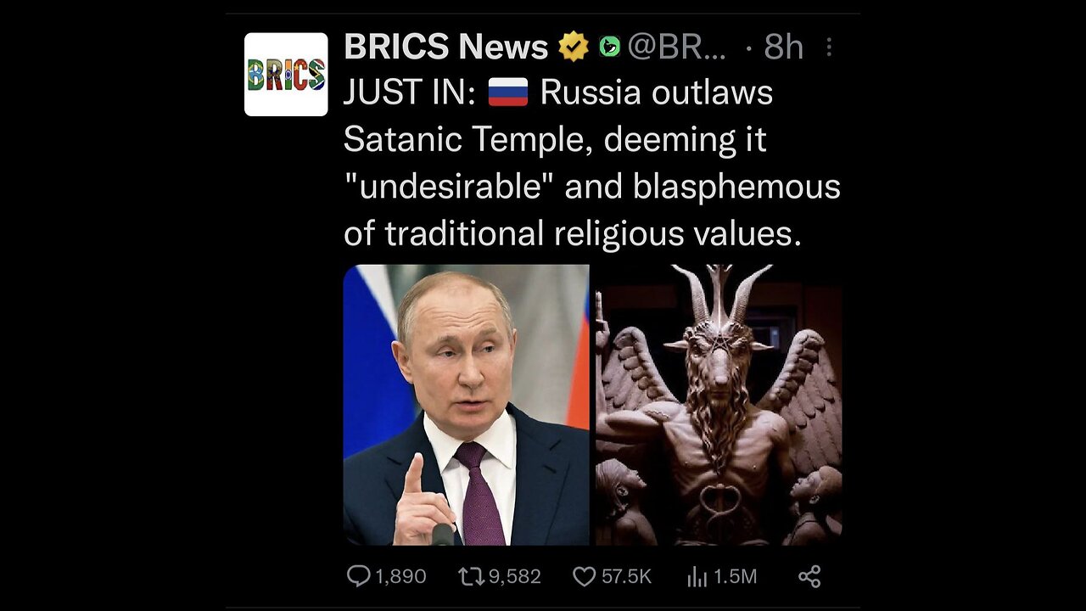Click the retweet arrows icon
The image size is (1086, 611).
click(471, 577)
